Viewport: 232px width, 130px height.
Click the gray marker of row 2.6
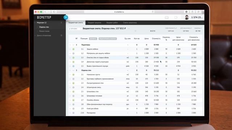coord(73,96)
